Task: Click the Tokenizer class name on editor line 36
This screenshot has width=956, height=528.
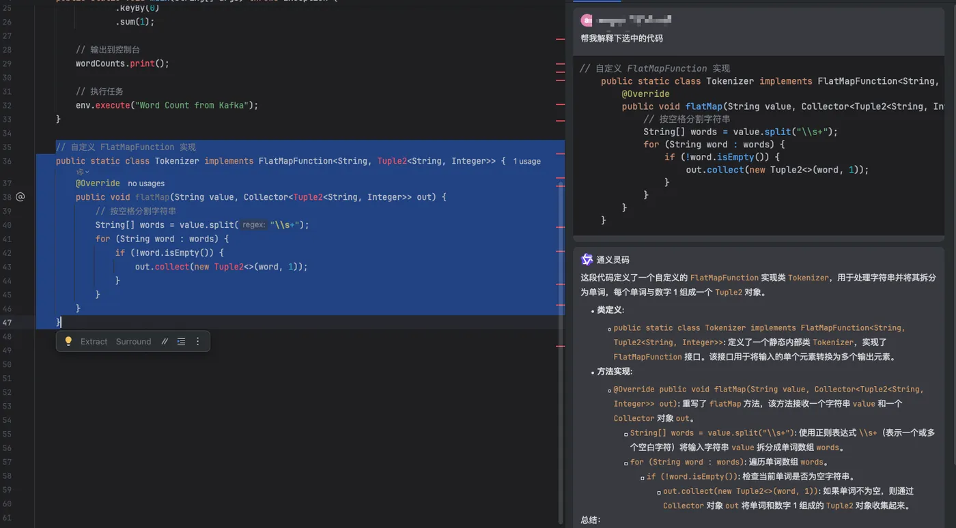Action: point(177,162)
